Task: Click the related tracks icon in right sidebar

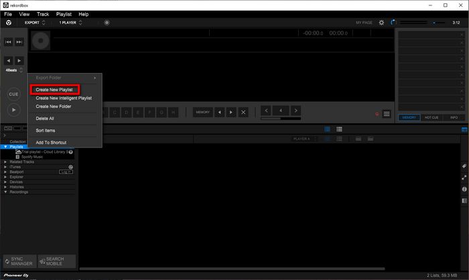Action: coord(464,178)
